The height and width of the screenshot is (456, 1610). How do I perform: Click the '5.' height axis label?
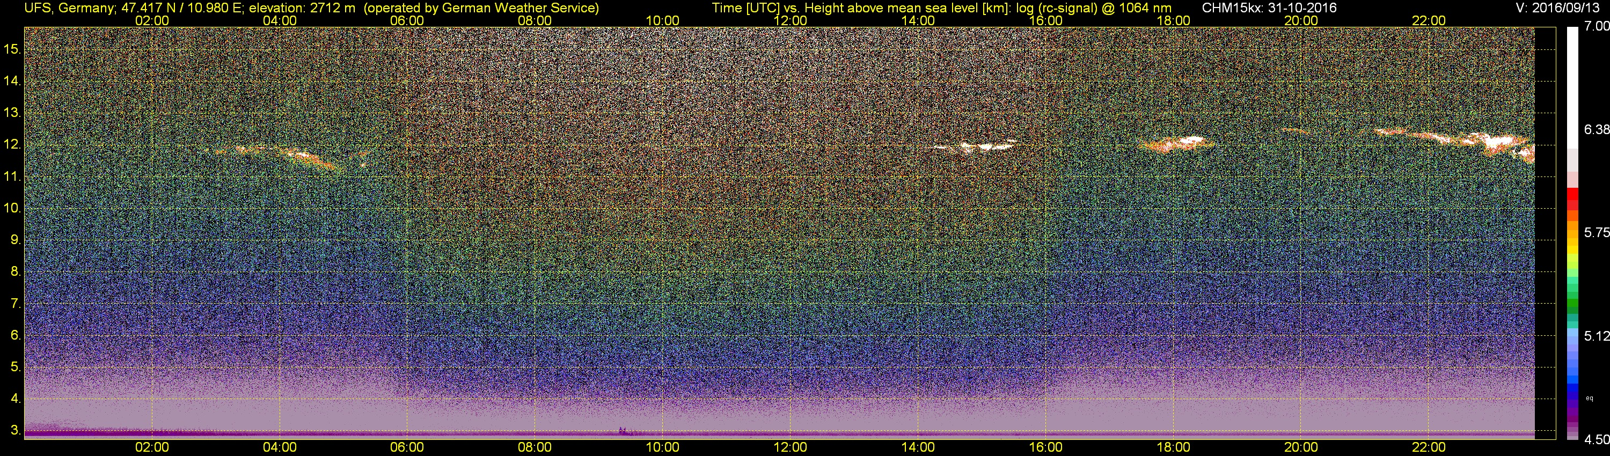[x=16, y=367]
